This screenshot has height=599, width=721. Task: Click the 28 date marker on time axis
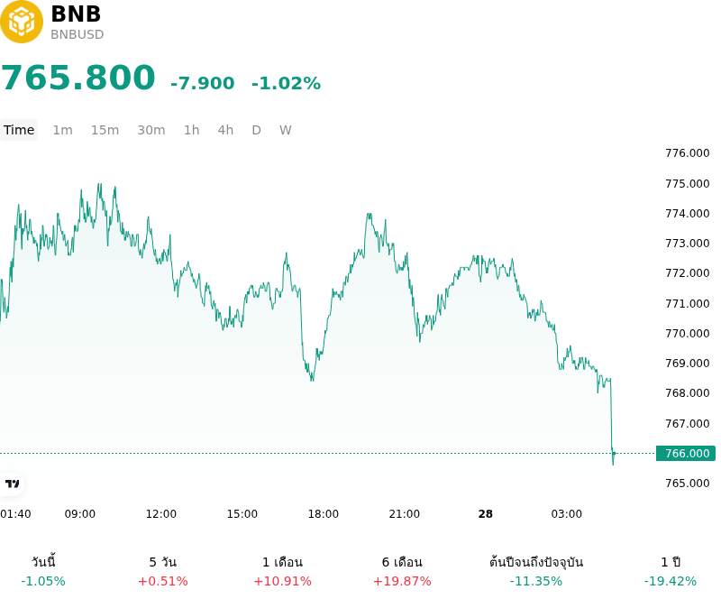[x=486, y=514]
